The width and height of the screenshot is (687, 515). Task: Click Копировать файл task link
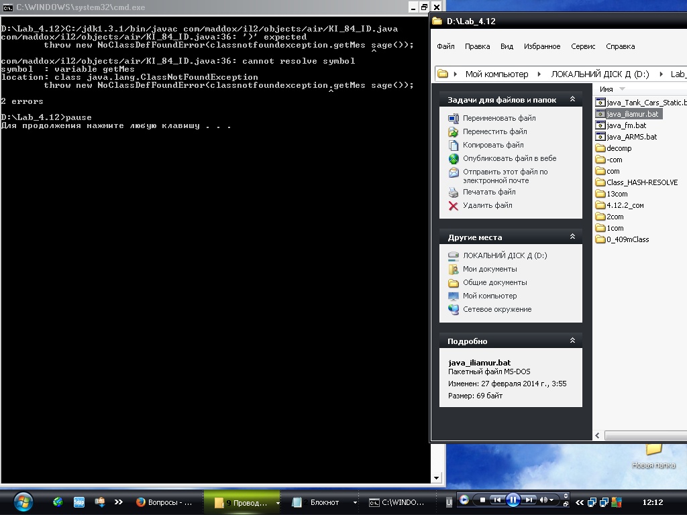click(493, 145)
